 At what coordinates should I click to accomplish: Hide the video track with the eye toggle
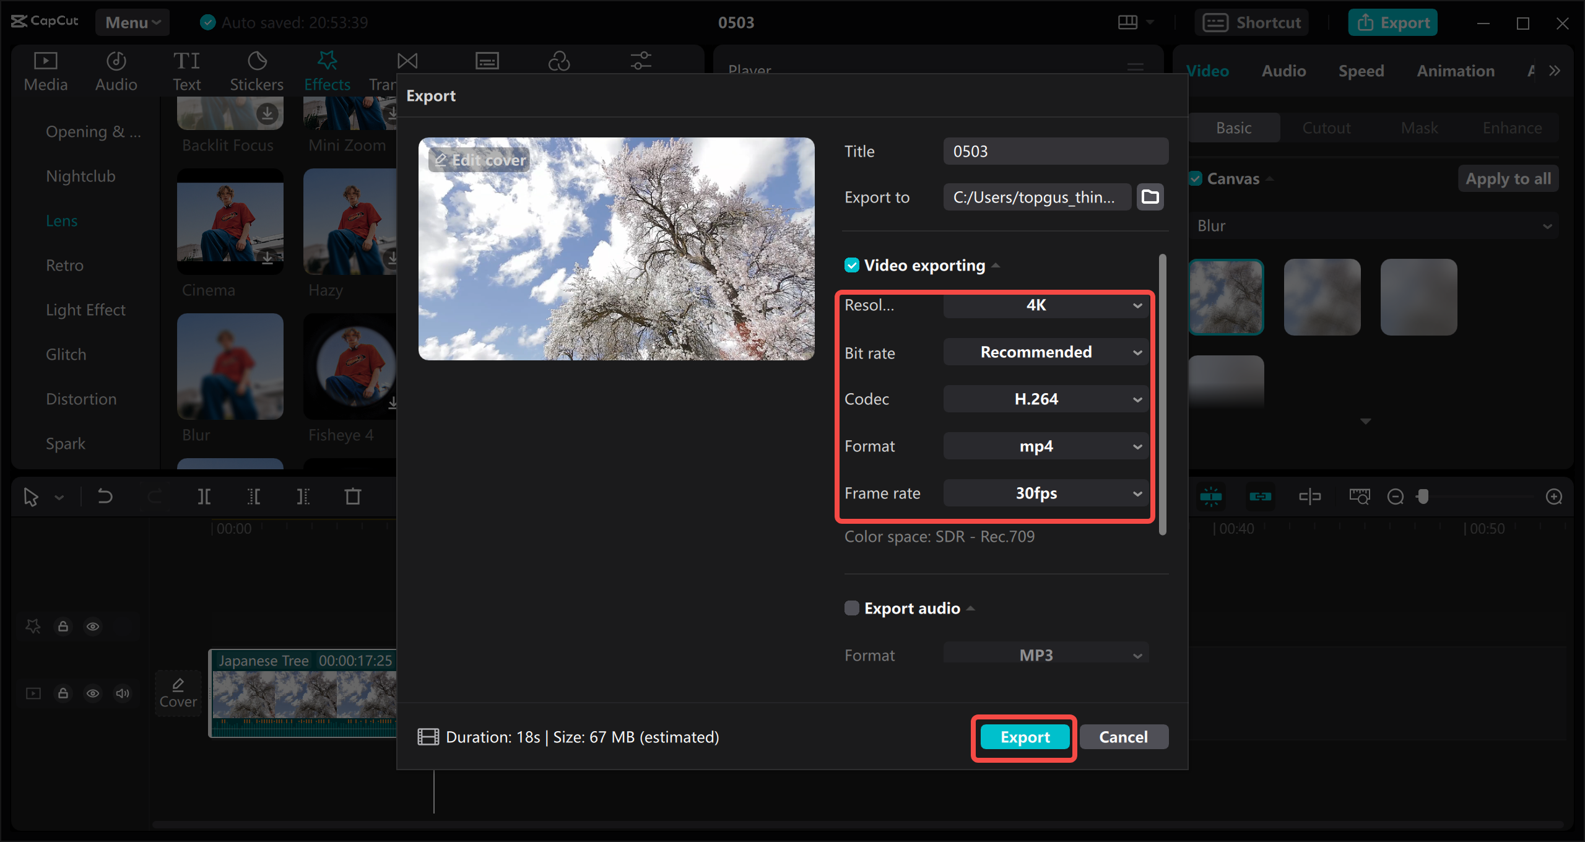pyautogui.click(x=93, y=693)
